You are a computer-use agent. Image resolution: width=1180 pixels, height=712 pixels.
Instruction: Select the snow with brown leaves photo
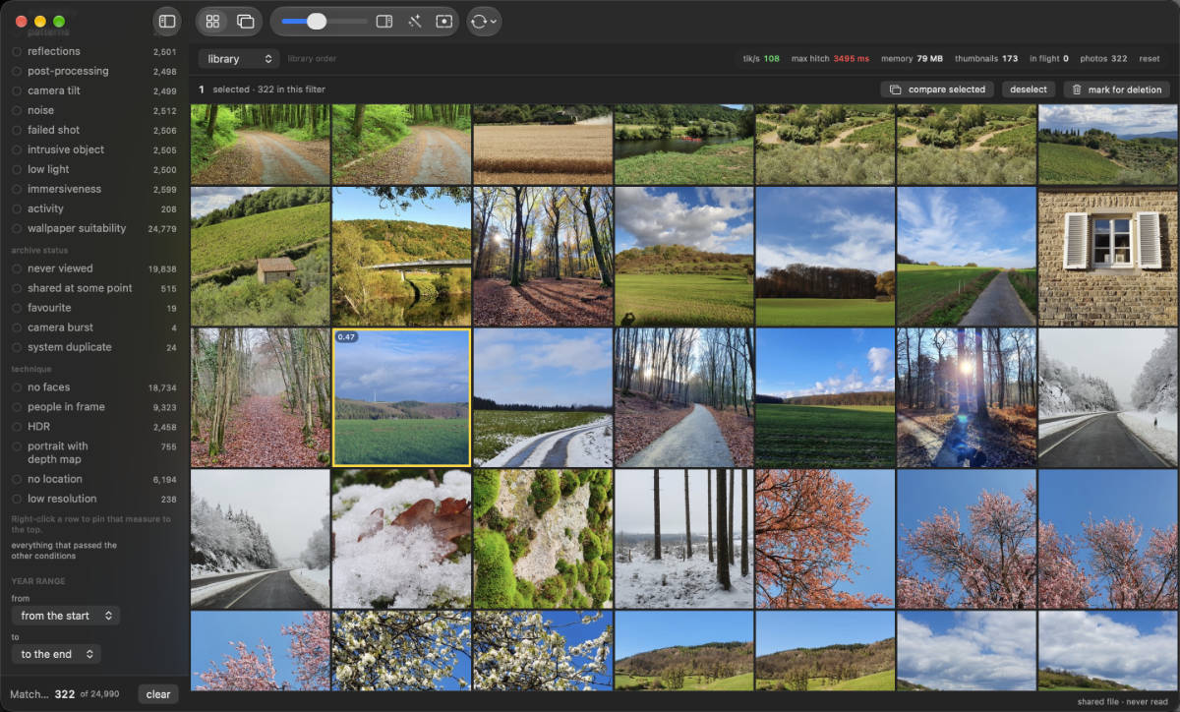402,539
